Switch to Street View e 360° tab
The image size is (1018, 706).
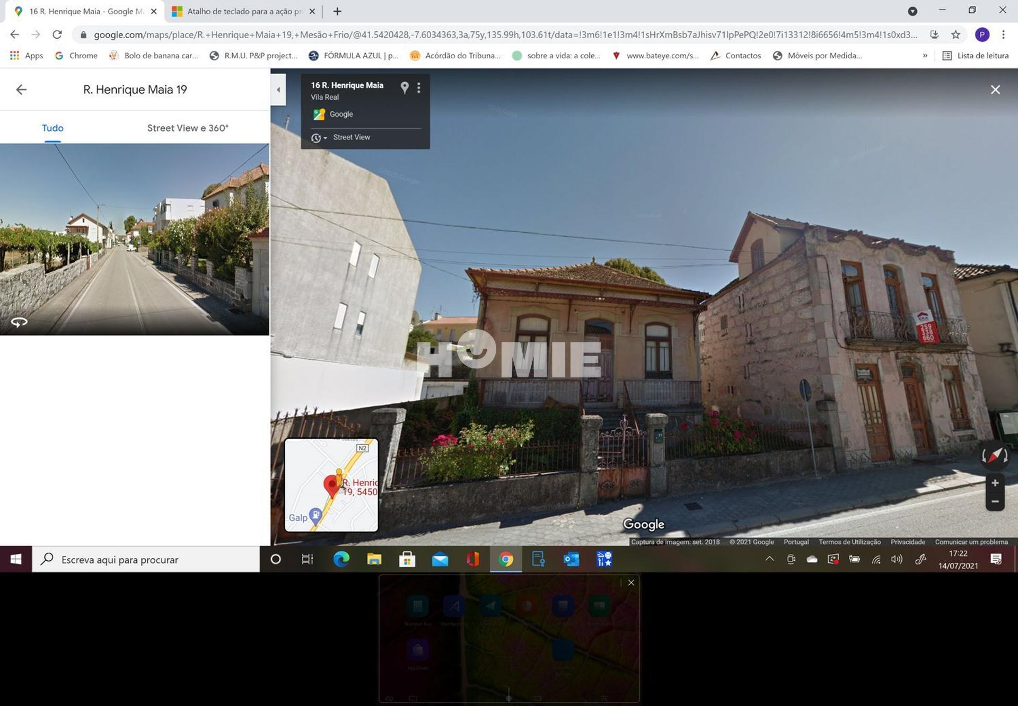(x=188, y=128)
